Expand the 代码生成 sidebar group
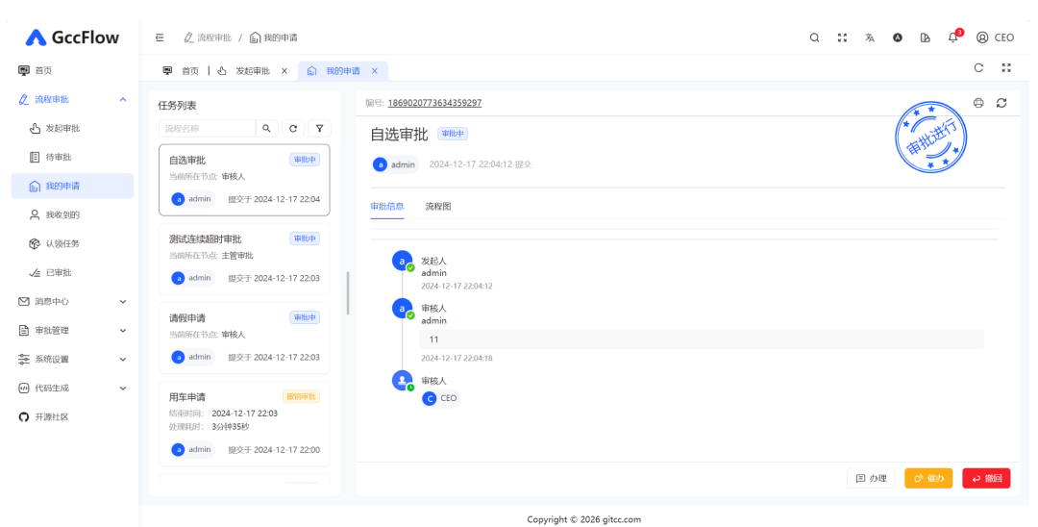Screen dimensions: 1038x527 click(x=72, y=388)
